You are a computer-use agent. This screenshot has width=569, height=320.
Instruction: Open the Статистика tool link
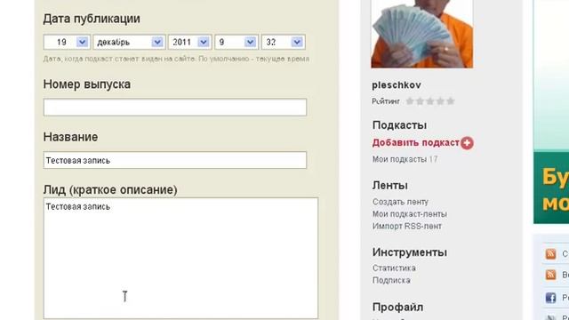(x=394, y=268)
